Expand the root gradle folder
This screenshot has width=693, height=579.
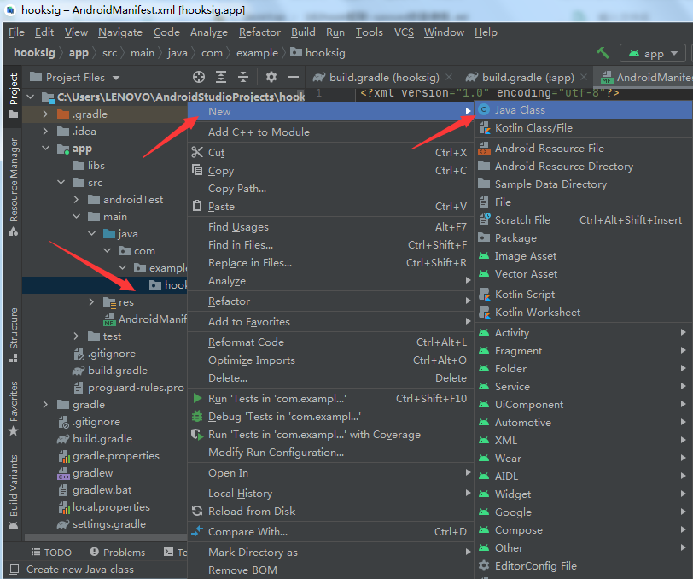pyautogui.click(x=45, y=405)
